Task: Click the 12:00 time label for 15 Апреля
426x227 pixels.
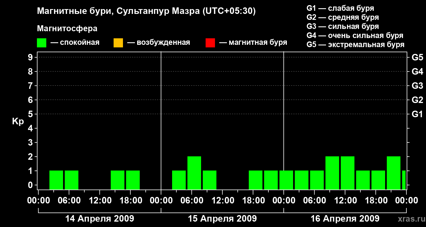Action: 222,201
